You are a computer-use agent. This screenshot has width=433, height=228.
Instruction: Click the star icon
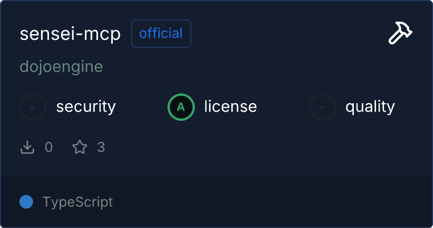tap(80, 148)
